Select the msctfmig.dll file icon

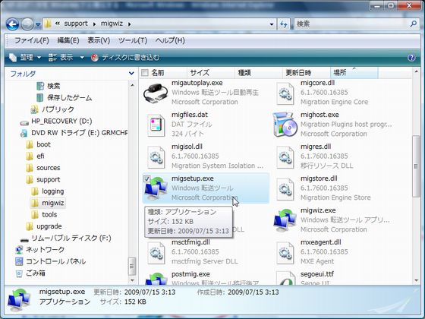156,253
